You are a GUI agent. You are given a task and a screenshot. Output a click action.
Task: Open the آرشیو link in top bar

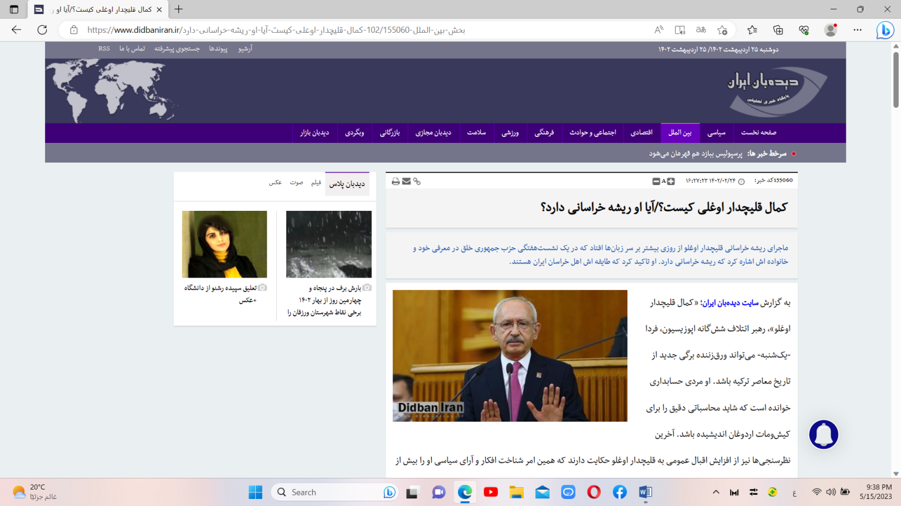245,49
